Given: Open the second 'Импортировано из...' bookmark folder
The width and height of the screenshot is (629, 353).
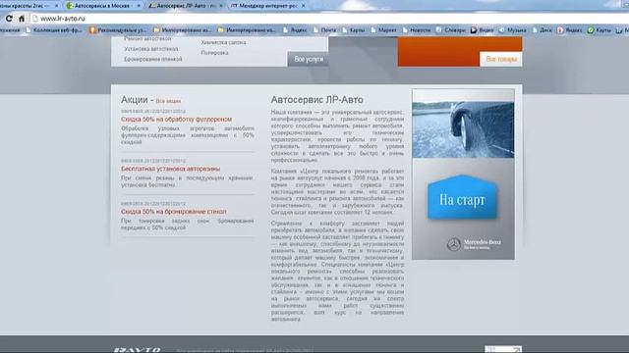Looking at the screenshot, I should point(247,30).
